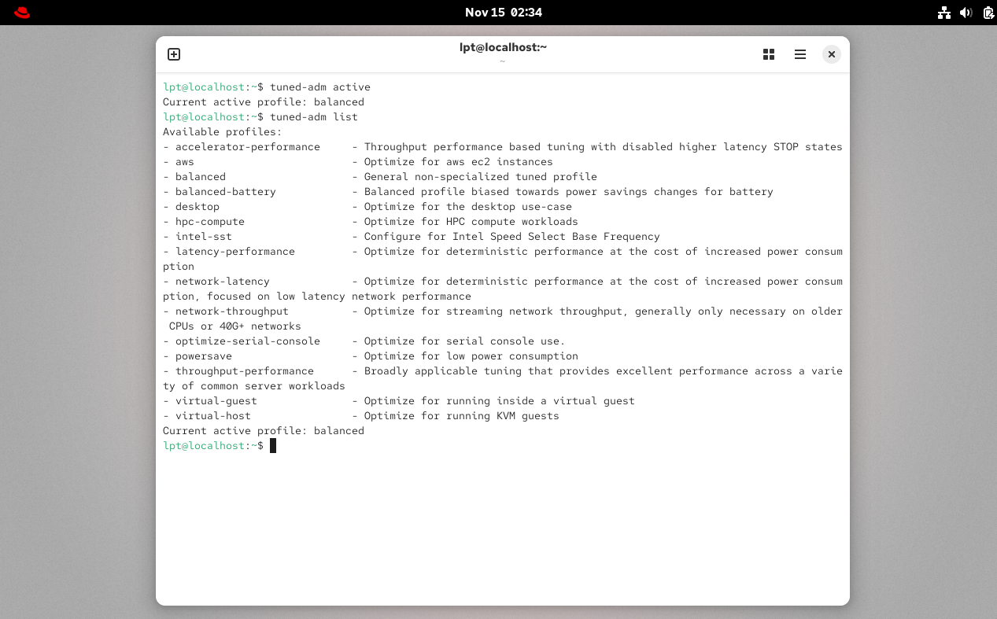Open the network status tray icon
Screen dimensions: 997x619
point(943,13)
